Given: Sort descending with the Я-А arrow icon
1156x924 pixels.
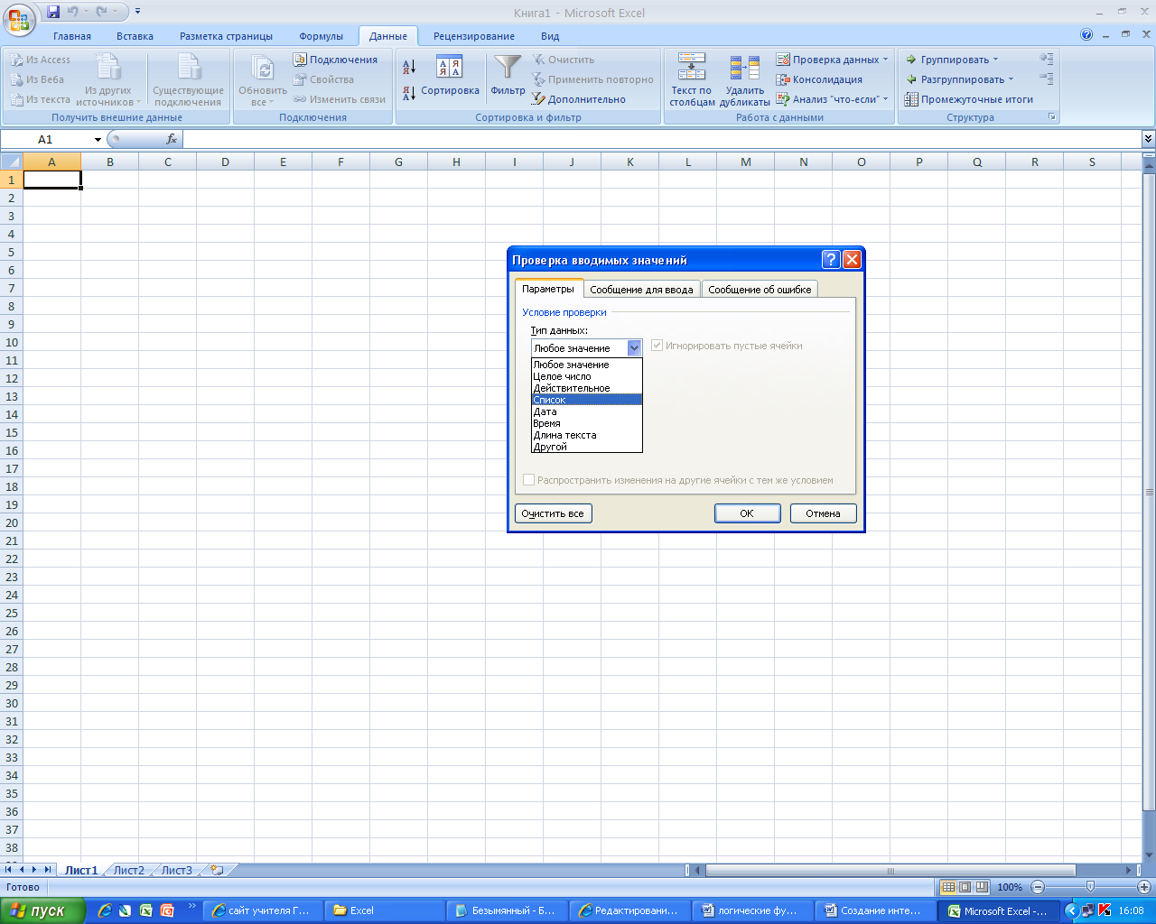Looking at the screenshot, I should point(409,92).
